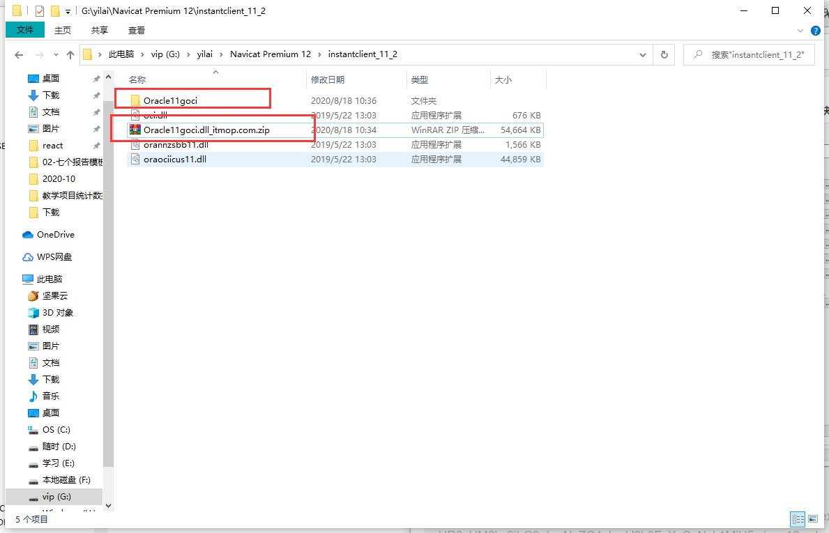Select 此电脑 in the navigation pane

click(x=50, y=279)
